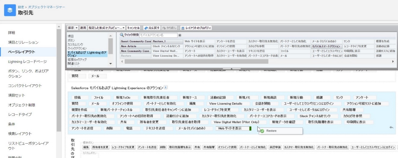
Task: Open レイアウトのプロパティ via its icon
Action: click(x=183, y=28)
